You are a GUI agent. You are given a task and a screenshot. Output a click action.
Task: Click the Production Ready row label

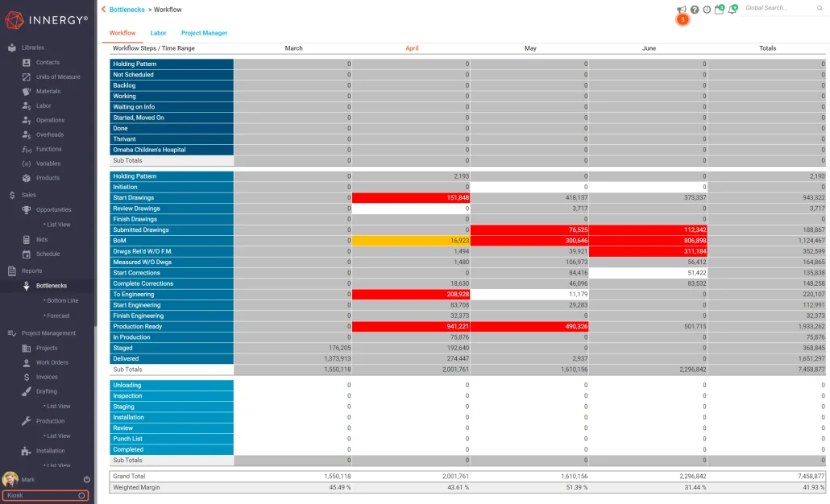coord(172,326)
